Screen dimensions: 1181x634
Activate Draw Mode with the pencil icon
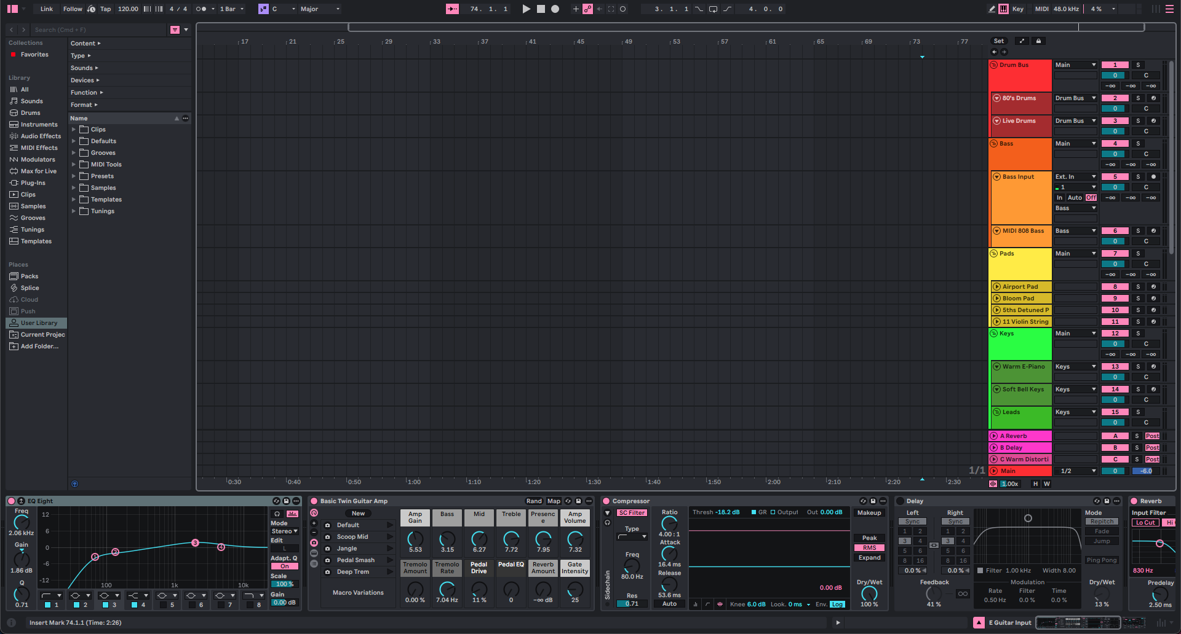click(x=991, y=9)
